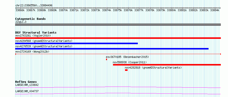
Task: Select the small red esv3670185 marker
Action: pos(107,59)
